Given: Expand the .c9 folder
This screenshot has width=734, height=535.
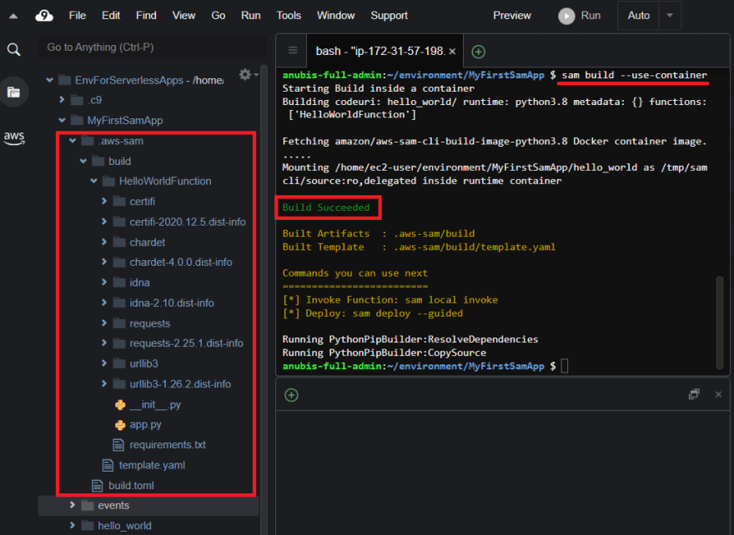Looking at the screenshot, I should pyautogui.click(x=62, y=100).
